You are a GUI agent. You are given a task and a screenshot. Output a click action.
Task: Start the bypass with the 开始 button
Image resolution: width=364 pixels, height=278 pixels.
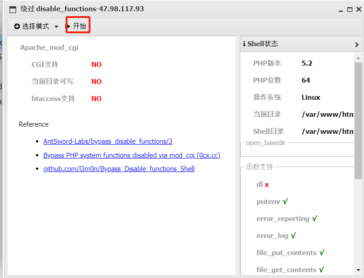coord(78,26)
